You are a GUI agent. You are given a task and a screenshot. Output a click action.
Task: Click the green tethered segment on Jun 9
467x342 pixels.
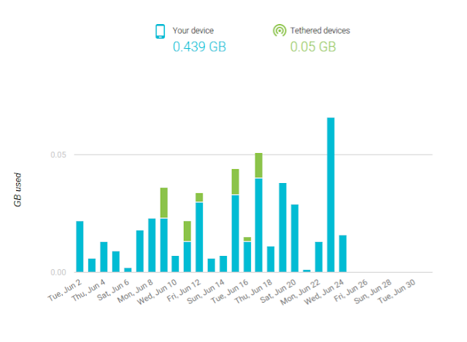[163, 203]
